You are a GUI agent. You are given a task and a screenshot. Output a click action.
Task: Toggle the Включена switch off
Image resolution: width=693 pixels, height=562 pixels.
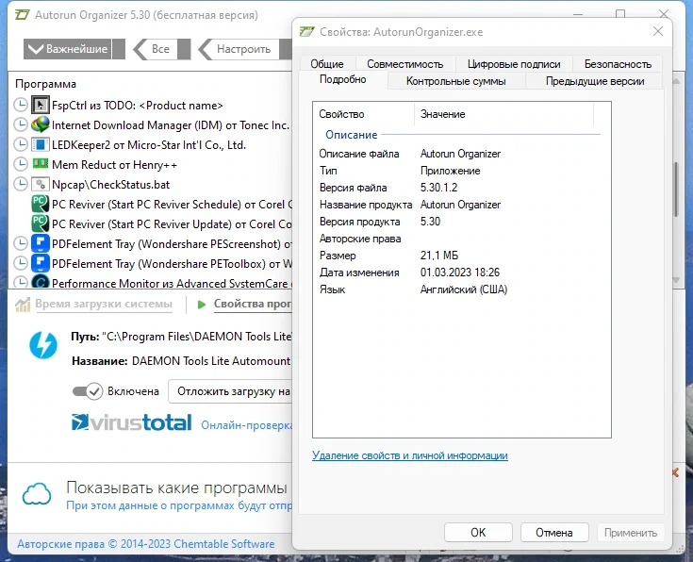click(88, 391)
